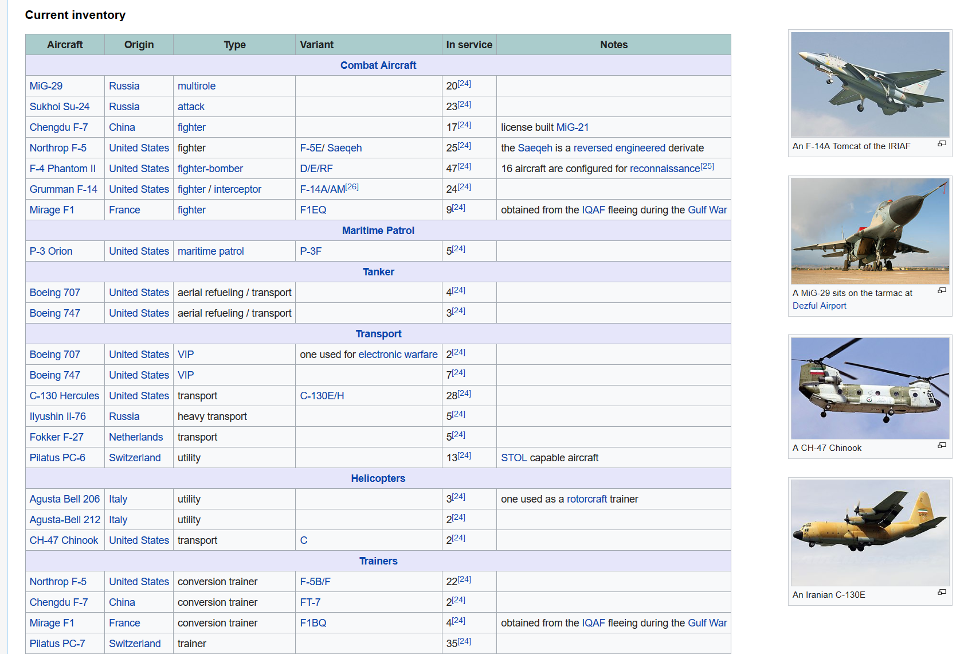Image resolution: width=964 pixels, height=654 pixels.
Task: Follow the Transport section heading link
Action: click(378, 334)
